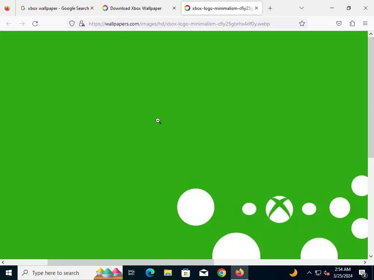Close the xbox wallpaper Google Search tab
This screenshot has width=374, height=280.
tap(92, 8)
